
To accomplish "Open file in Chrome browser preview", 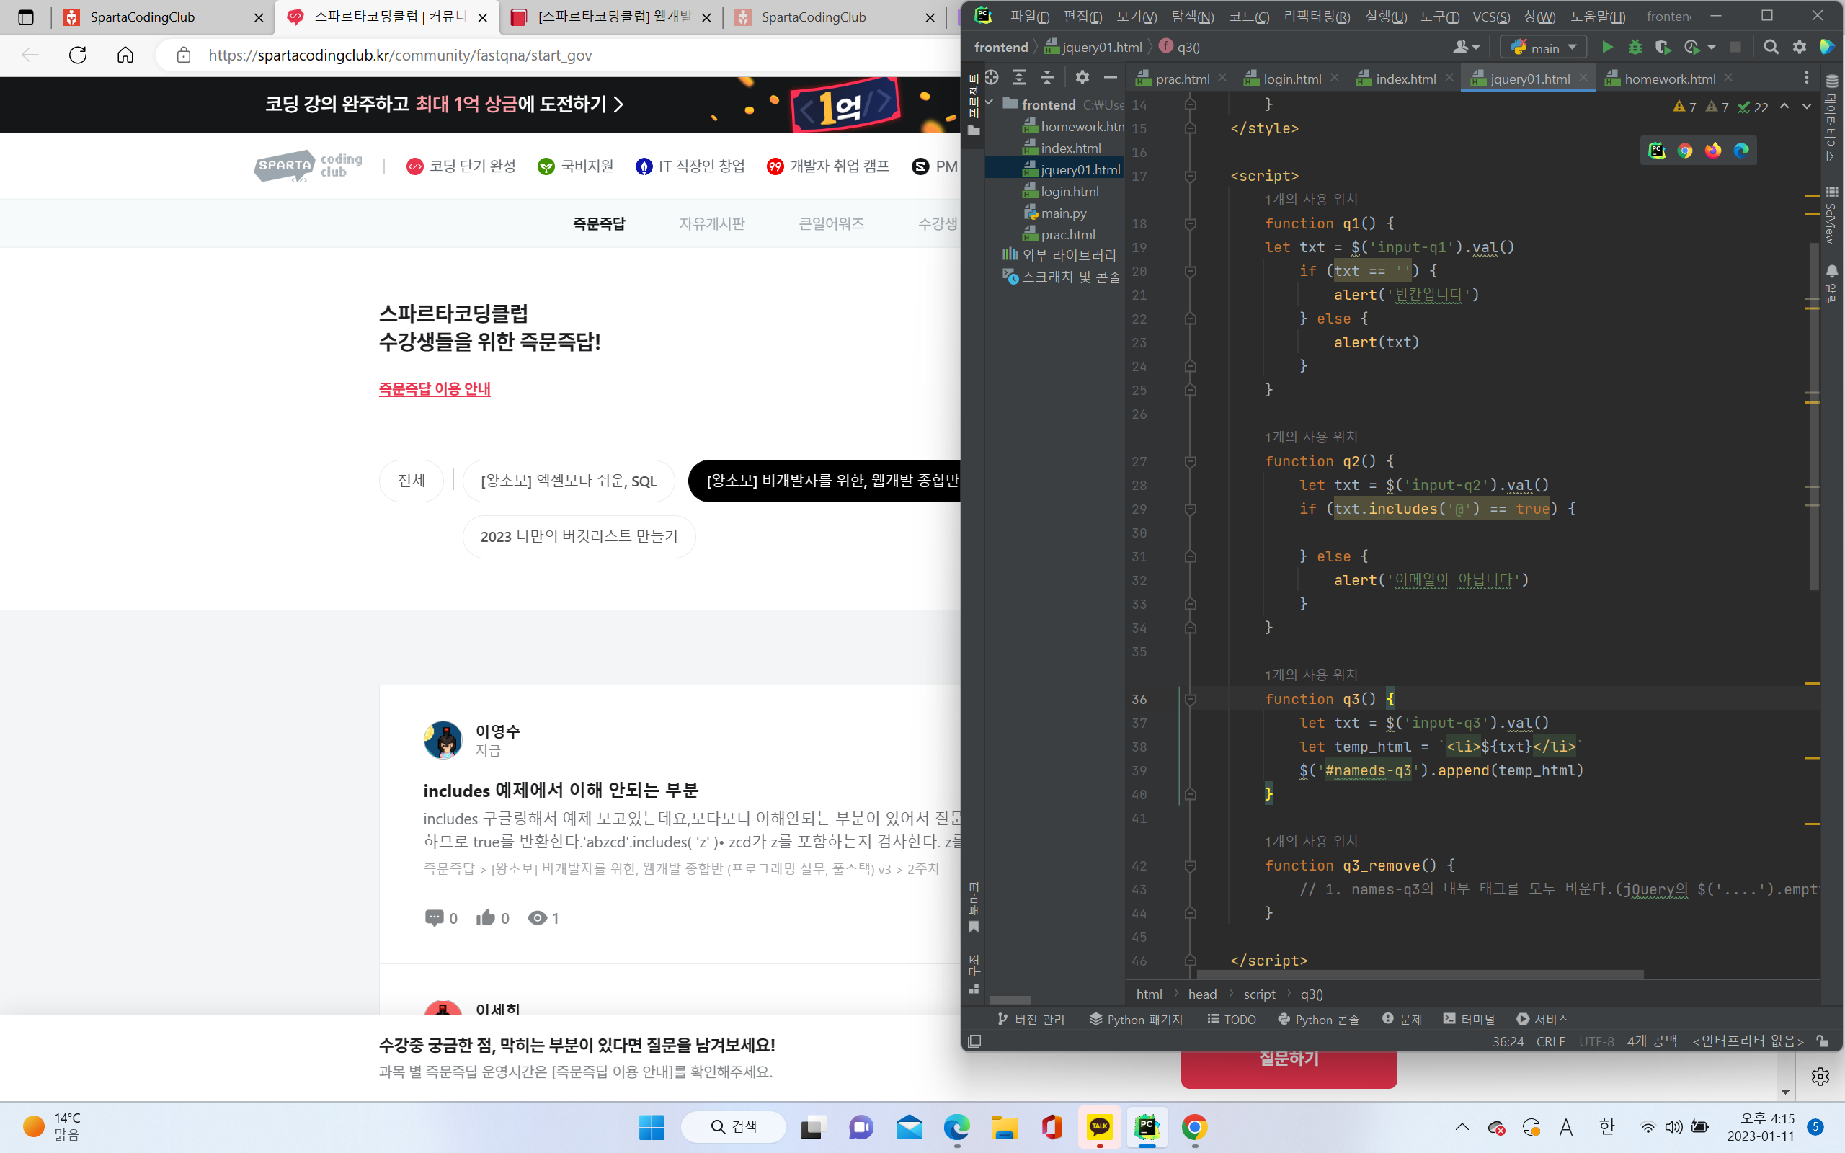I will tap(1685, 150).
